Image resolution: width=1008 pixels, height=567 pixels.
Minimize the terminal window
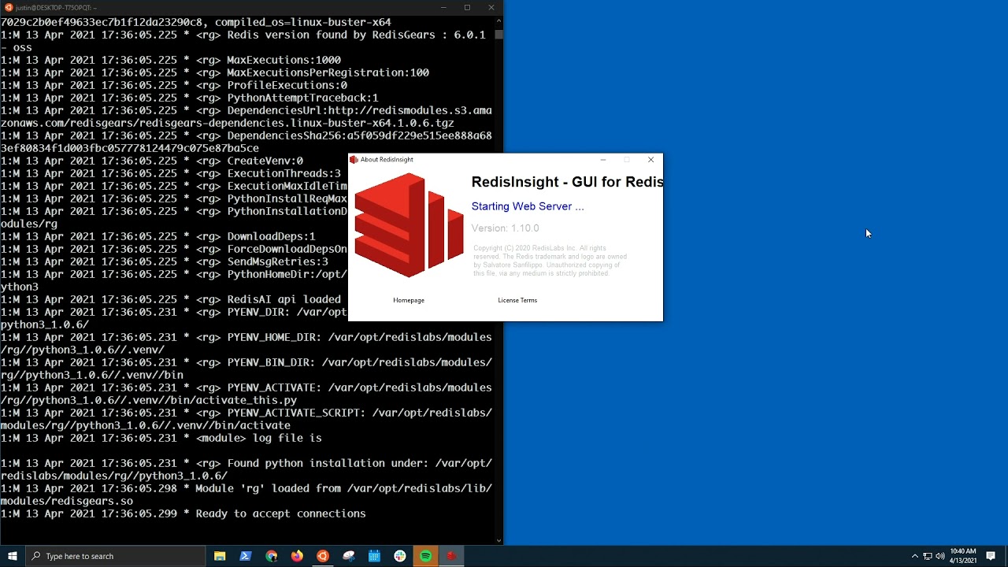pyautogui.click(x=443, y=7)
